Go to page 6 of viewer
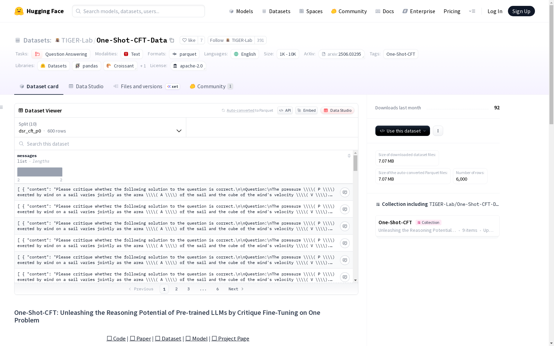The image size is (554, 346). (218, 289)
